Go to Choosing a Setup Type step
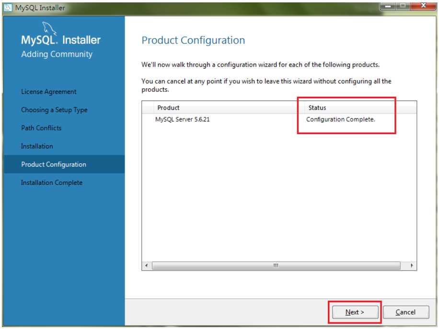Image resolution: width=439 pixels, height=329 pixels. point(54,110)
